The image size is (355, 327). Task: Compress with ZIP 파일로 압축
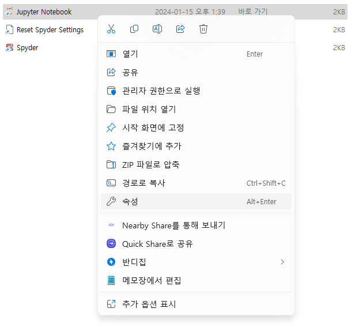coord(196,164)
